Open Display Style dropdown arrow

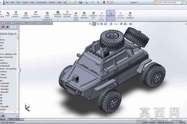[113, 24]
